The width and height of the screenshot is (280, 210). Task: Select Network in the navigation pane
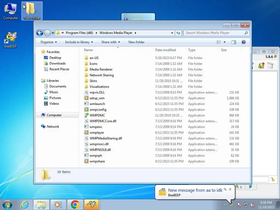click(53, 127)
